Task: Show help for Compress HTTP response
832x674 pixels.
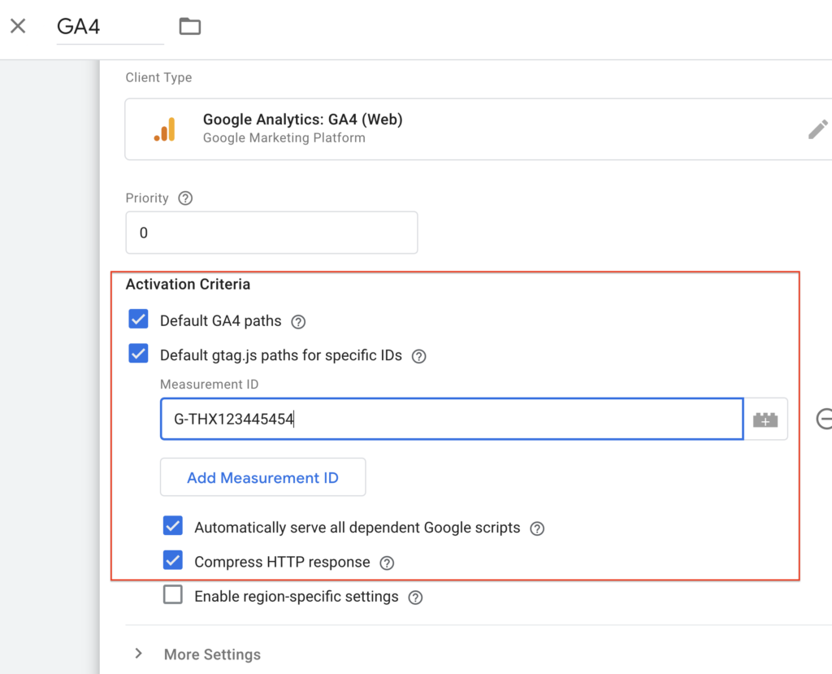Action: 387,563
